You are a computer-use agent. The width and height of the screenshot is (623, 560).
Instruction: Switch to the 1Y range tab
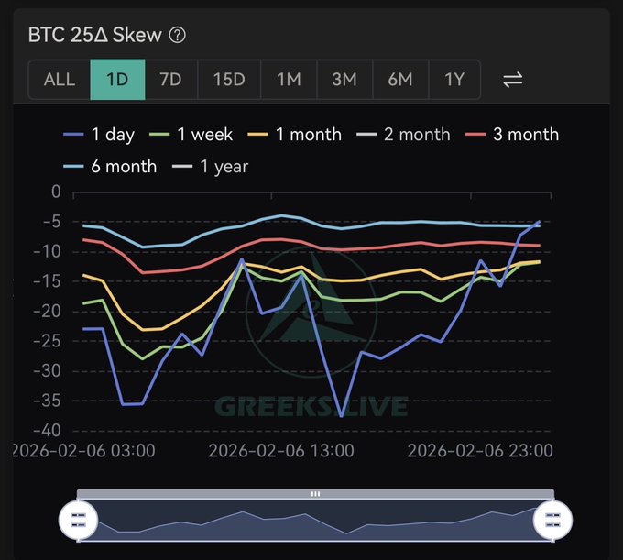click(455, 80)
